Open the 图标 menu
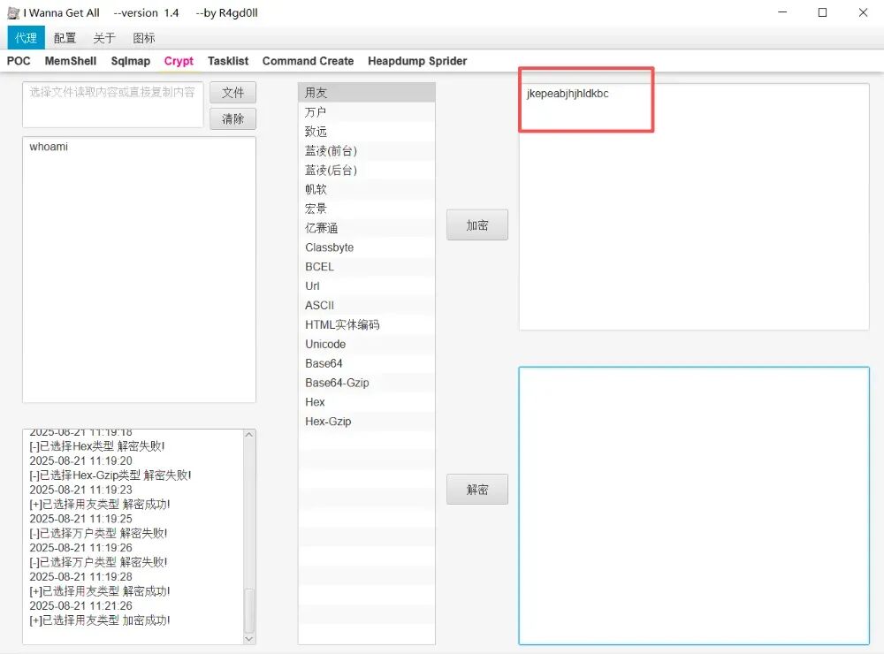 (143, 38)
